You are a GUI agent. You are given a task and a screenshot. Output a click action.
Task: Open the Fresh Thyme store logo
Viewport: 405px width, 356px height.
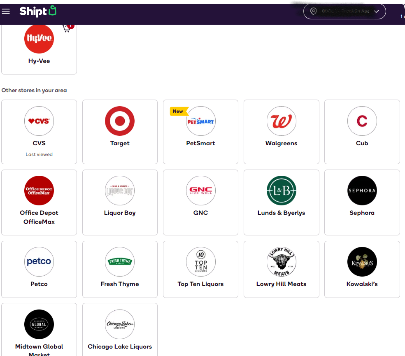point(120,262)
